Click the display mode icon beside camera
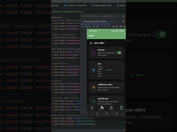177x132 pixels. (117, 26)
